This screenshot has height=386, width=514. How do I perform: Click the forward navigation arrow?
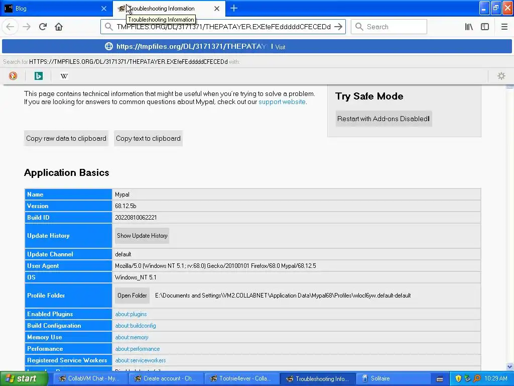point(27,27)
